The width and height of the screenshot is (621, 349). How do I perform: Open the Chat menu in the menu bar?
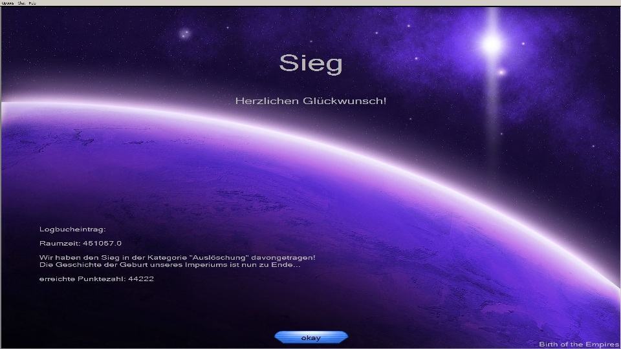tap(22, 3)
